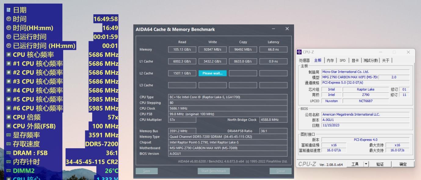
Task: Click the 内存计时 value 34-45-45-115 CR2
Action: coord(92,162)
